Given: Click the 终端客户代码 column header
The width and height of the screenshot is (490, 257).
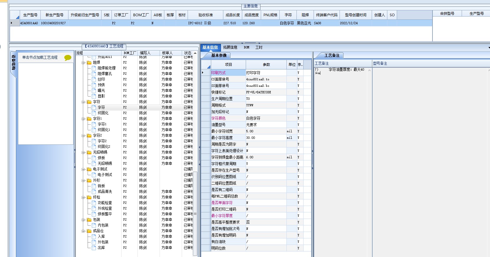Looking at the screenshot, I should [327, 15].
